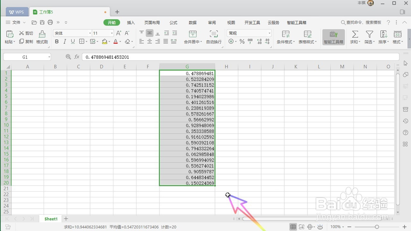The image size is (411, 231).
Task: Open number format dropdown 常规
Action: [x=269, y=33]
